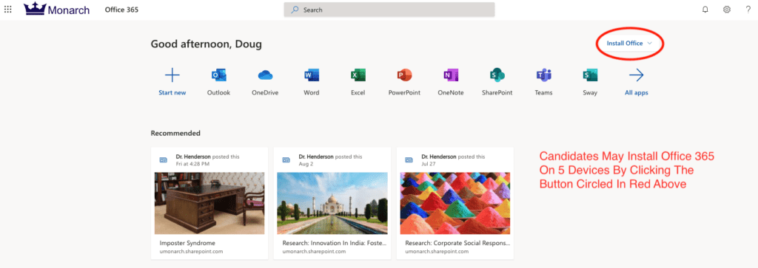Open the SharePoint app icon
The height and width of the screenshot is (268, 758).
[497, 75]
